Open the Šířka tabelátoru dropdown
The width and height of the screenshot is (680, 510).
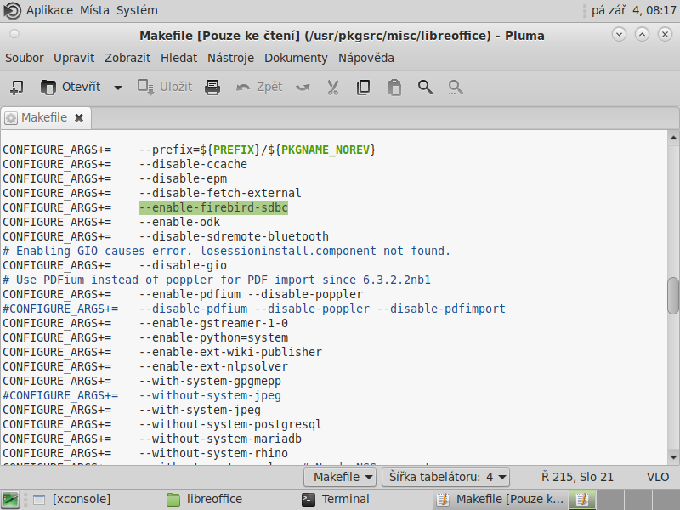pyautogui.click(x=445, y=477)
